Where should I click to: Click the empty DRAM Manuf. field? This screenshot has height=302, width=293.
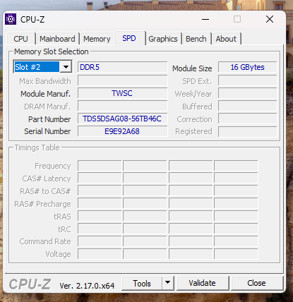(x=122, y=106)
